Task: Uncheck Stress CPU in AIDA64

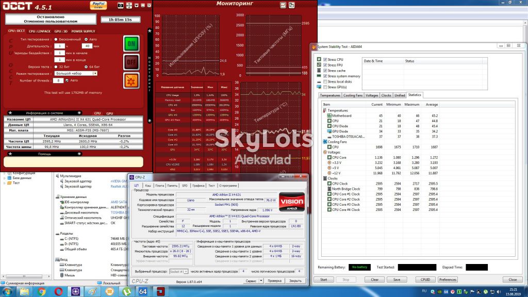Action: [325, 60]
